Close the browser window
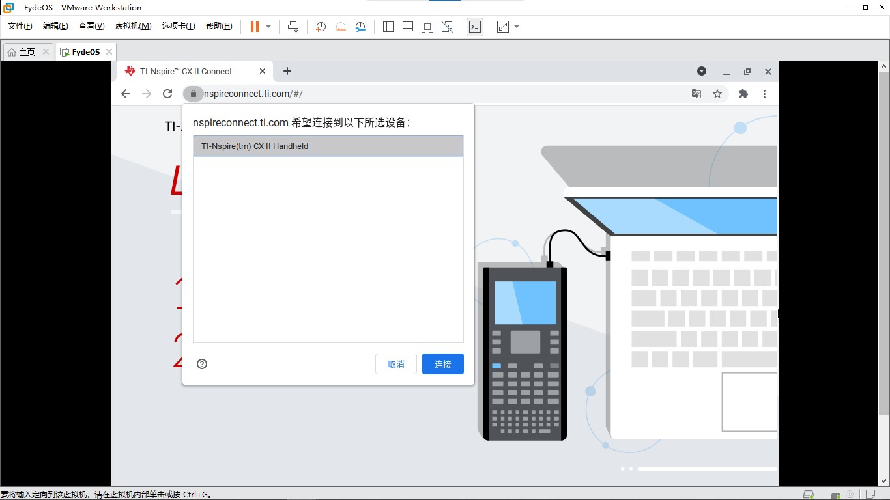The width and height of the screenshot is (890, 500). coord(768,72)
